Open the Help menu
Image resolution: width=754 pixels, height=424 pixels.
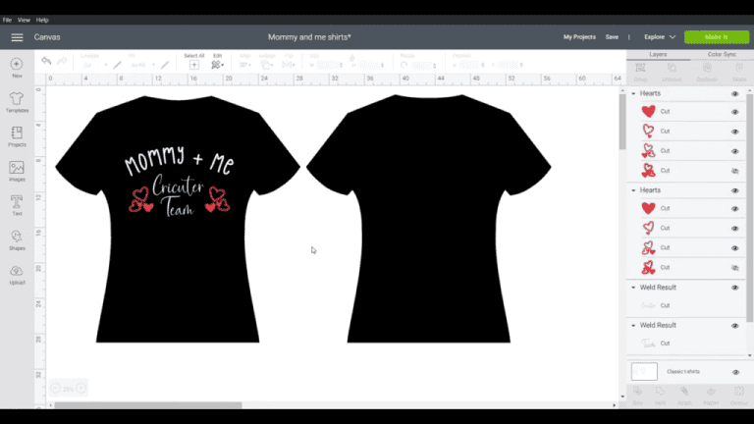42,21
